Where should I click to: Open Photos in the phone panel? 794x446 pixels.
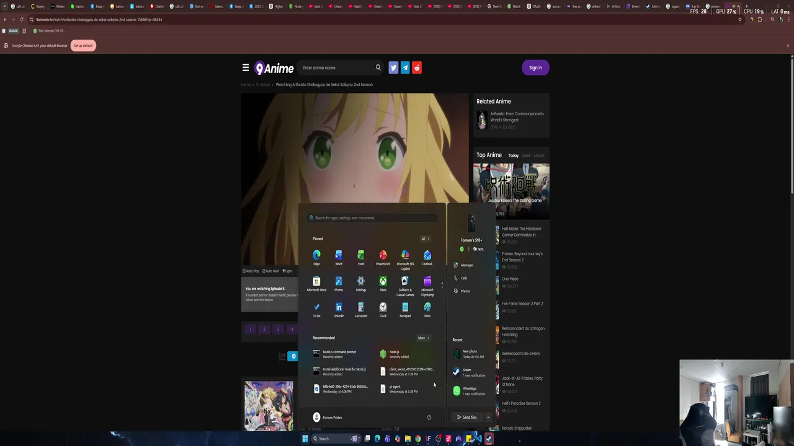tap(462, 291)
